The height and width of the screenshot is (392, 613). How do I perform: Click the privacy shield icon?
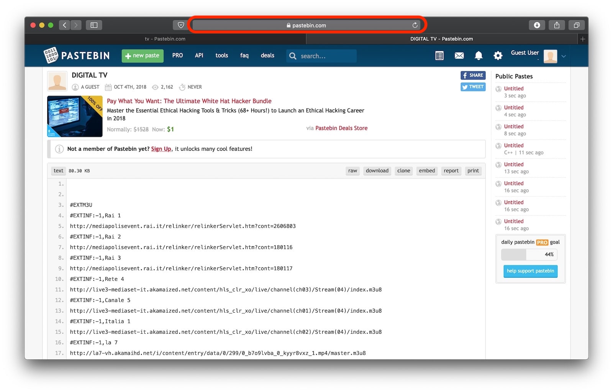point(181,25)
